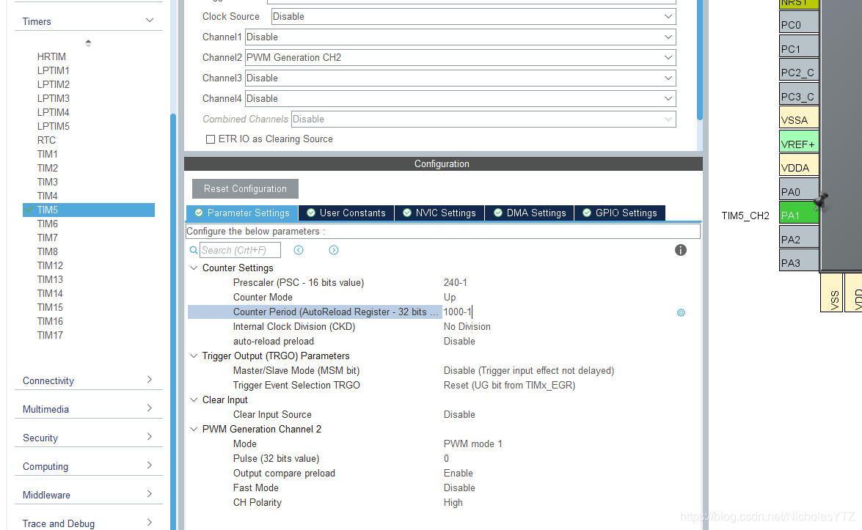Click the sort arrows above HRTIM

click(x=88, y=43)
